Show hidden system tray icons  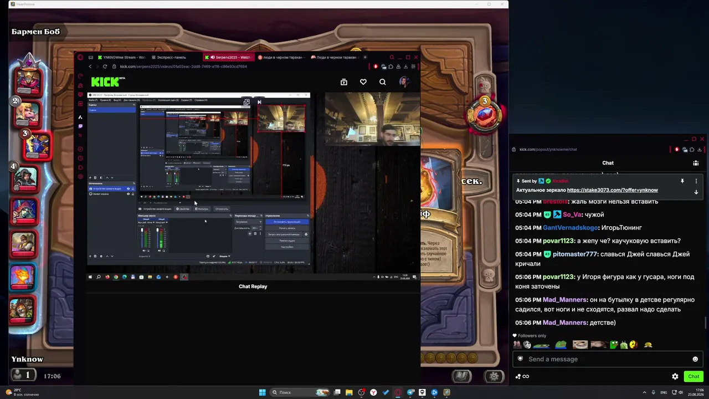644,392
